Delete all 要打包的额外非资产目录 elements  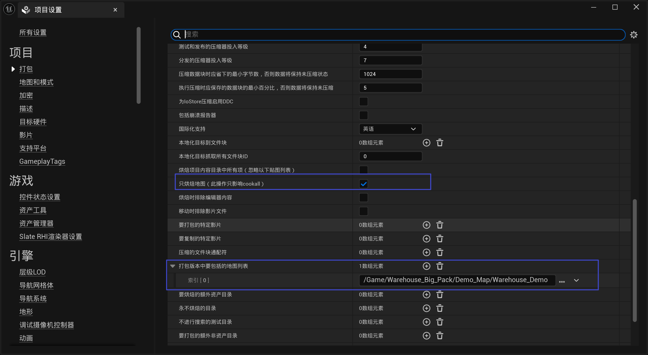[440, 336]
